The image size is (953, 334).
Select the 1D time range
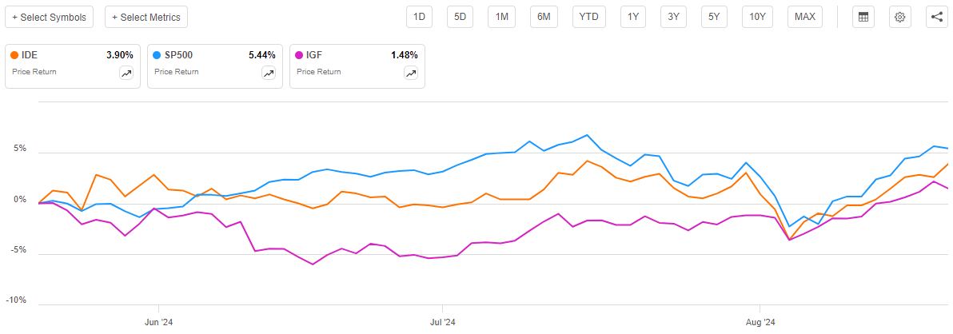[x=418, y=17]
